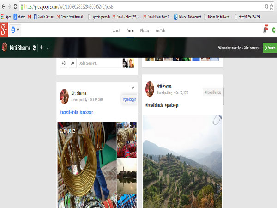This screenshot has height=208, width=277.
Task: Click 'Shared publicly - Oct 12, 2013' on bangles post
Action: click(x=87, y=100)
